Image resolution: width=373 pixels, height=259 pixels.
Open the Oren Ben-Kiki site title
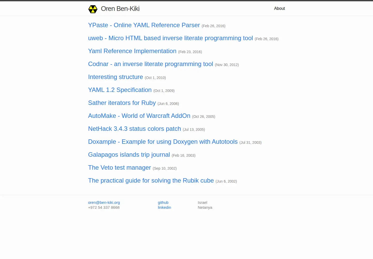120,9
